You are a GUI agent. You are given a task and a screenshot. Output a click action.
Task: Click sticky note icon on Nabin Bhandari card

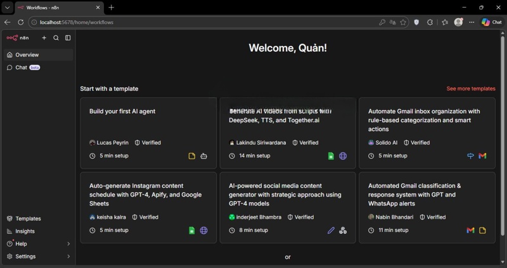coord(482,230)
